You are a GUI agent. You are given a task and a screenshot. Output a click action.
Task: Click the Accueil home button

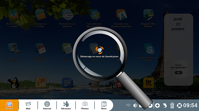point(9,105)
